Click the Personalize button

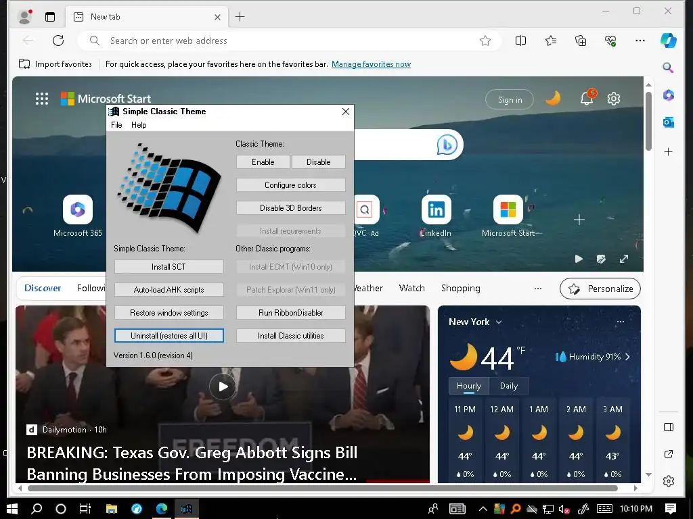pos(600,289)
